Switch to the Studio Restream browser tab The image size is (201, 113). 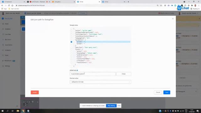click(x=38, y=2)
